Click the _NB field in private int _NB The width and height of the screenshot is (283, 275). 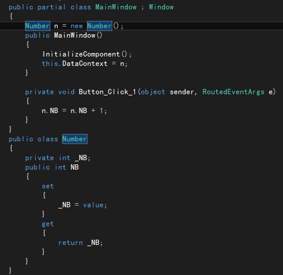[x=81, y=158]
